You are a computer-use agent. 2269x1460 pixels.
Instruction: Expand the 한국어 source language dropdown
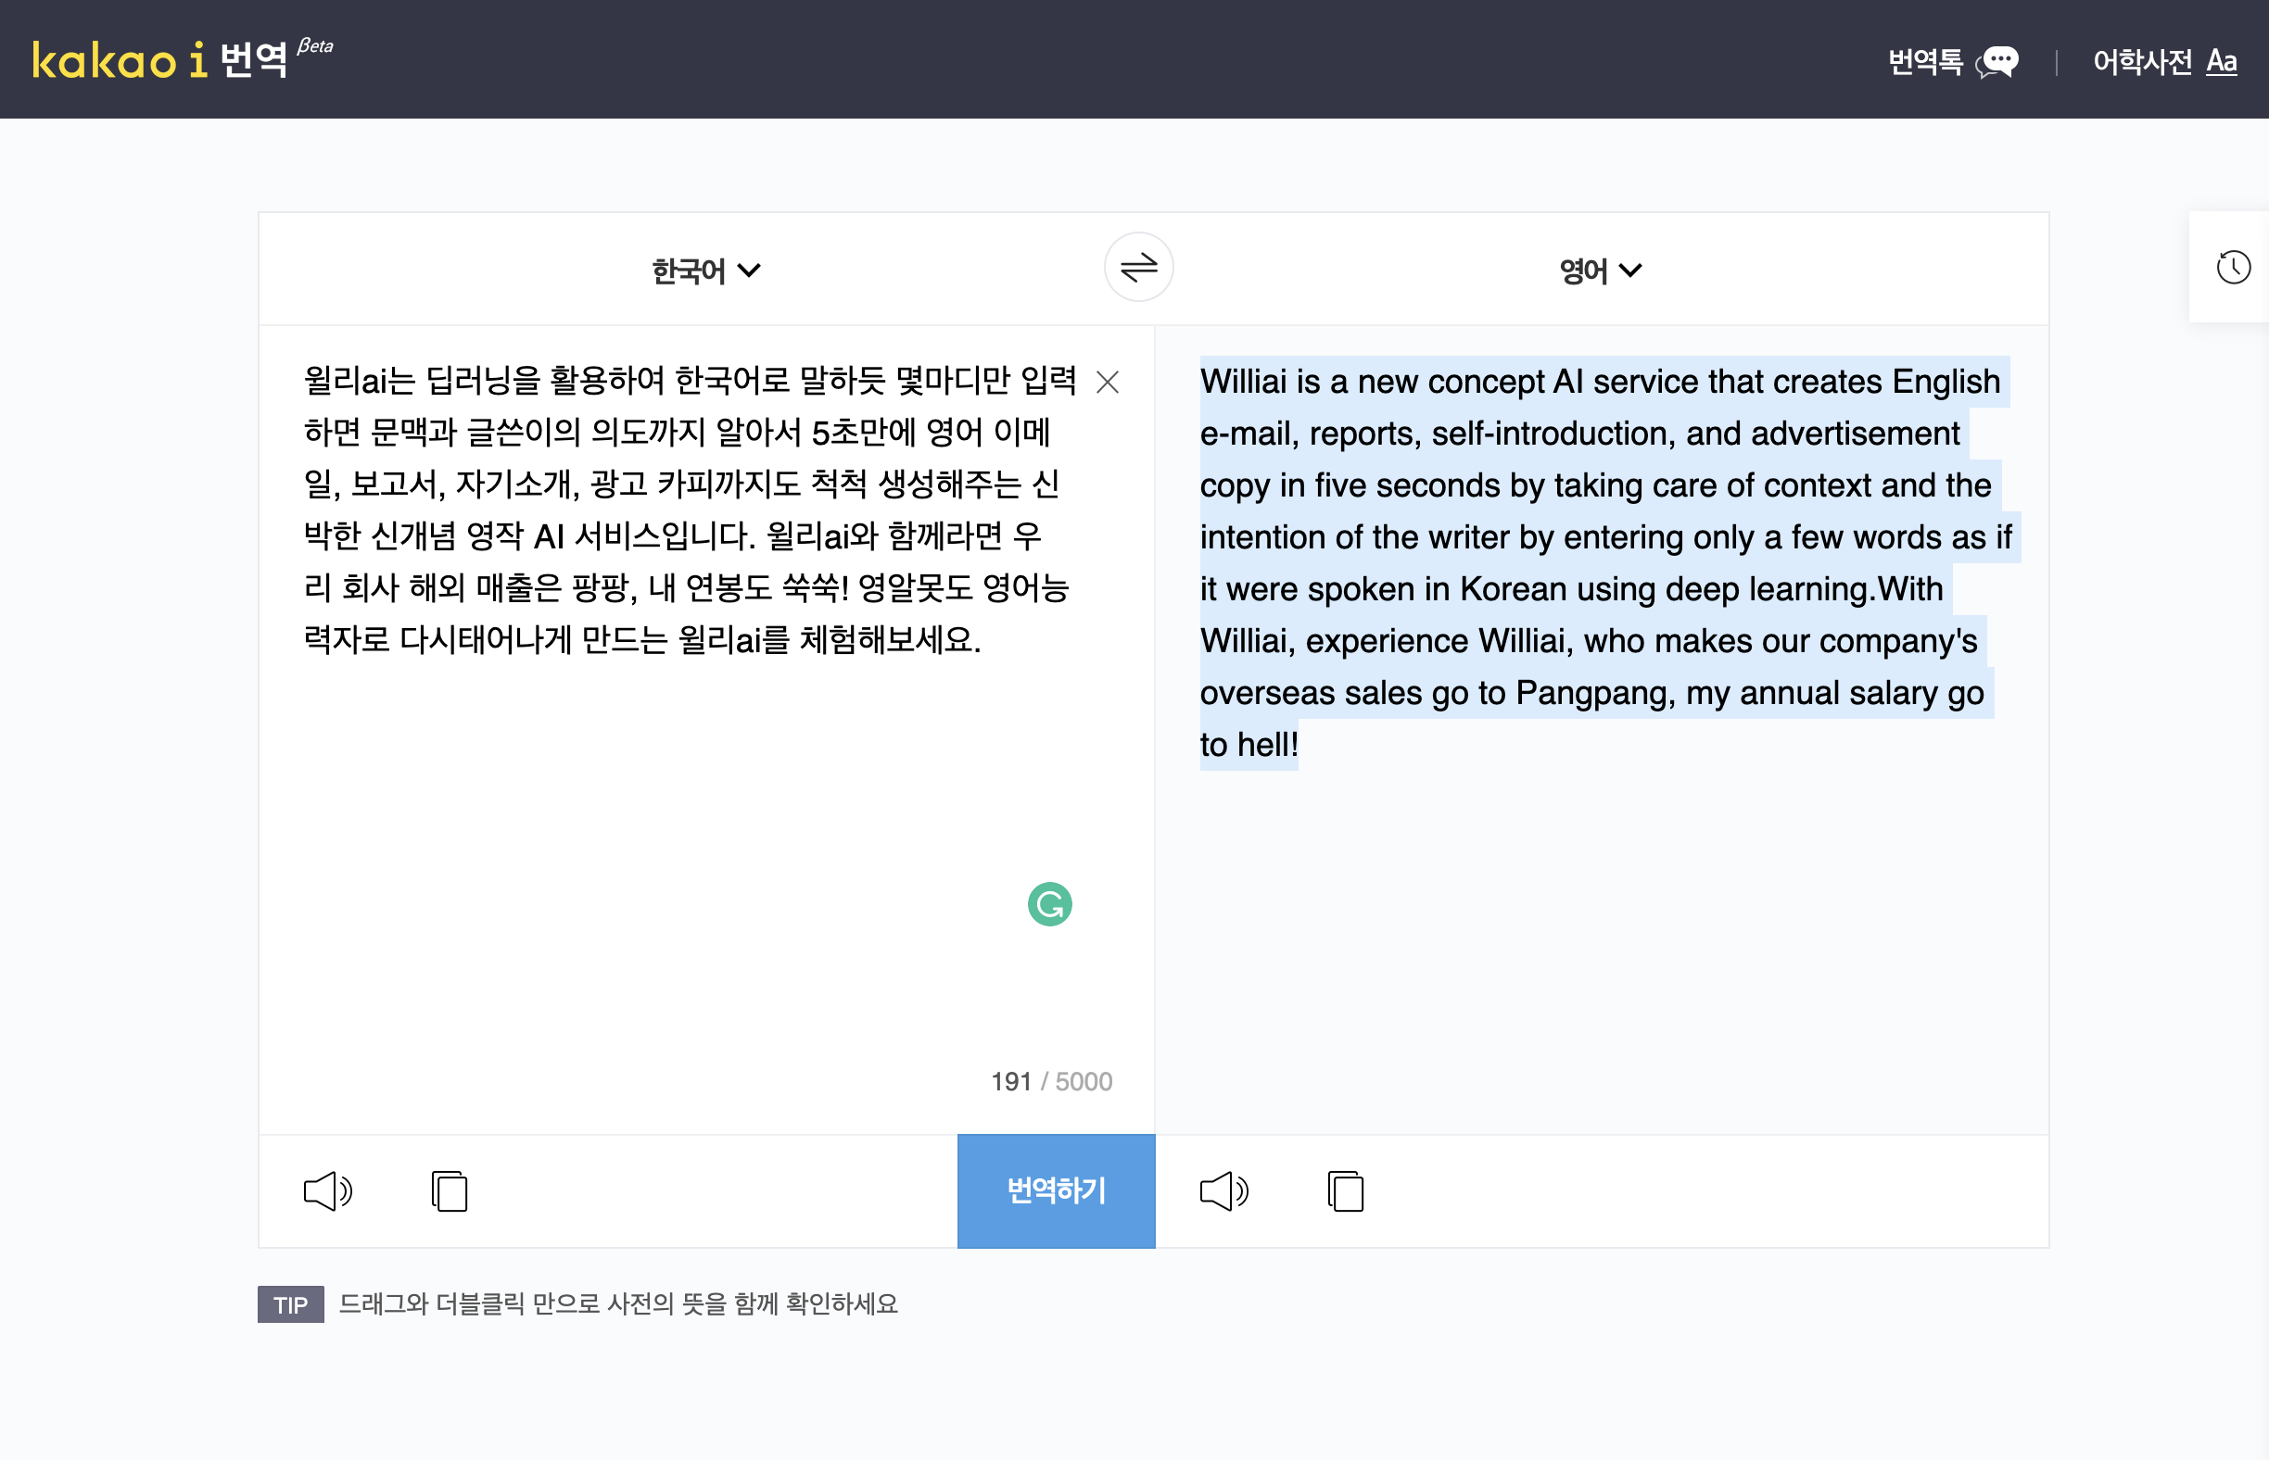[704, 271]
